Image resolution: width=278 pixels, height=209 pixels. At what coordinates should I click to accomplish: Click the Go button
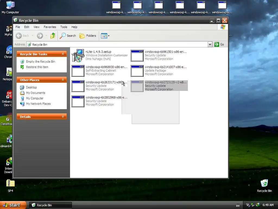pyautogui.click(x=219, y=44)
